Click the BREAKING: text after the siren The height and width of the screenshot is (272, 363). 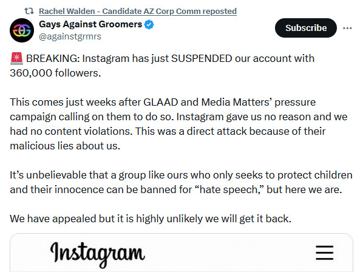(x=53, y=58)
